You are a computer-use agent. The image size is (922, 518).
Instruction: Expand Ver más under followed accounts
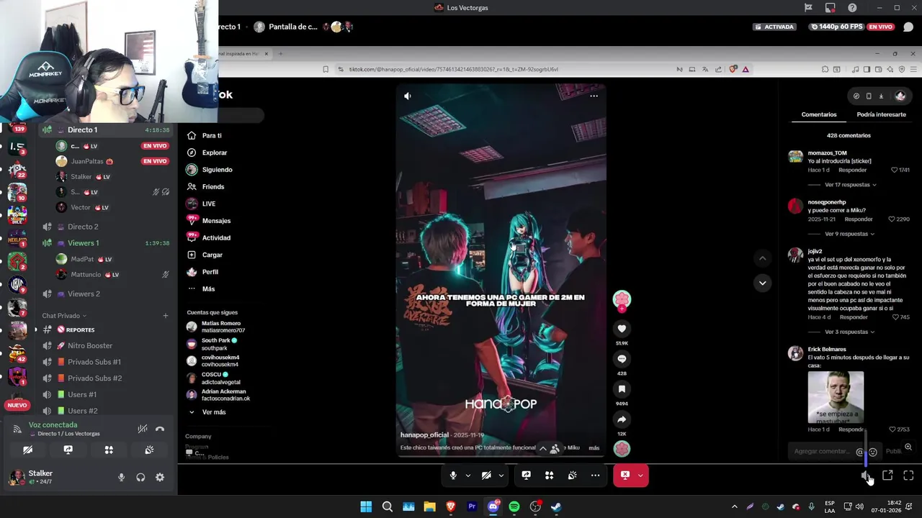(207, 412)
